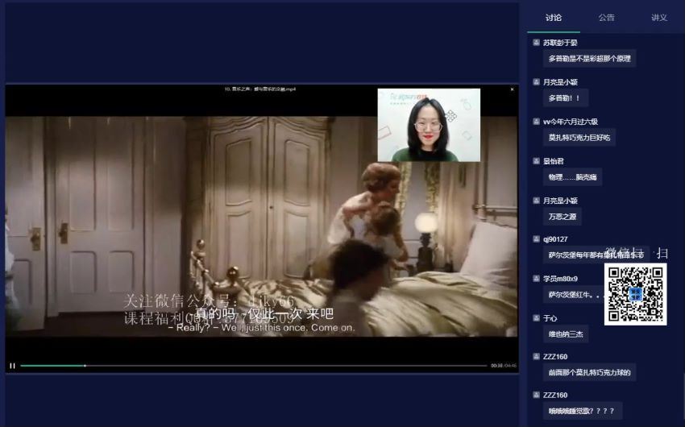Click message 多普勒是不是彩超那个原理

pyautogui.click(x=589, y=59)
